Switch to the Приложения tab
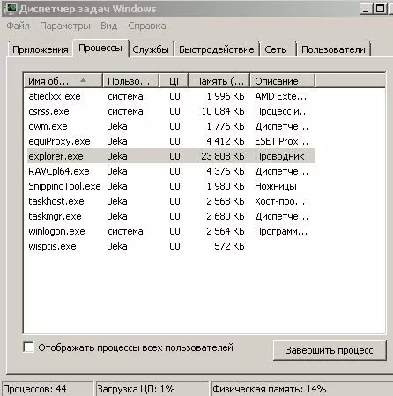Image resolution: width=393 pixels, height=396 pixels. pos(41,49)
